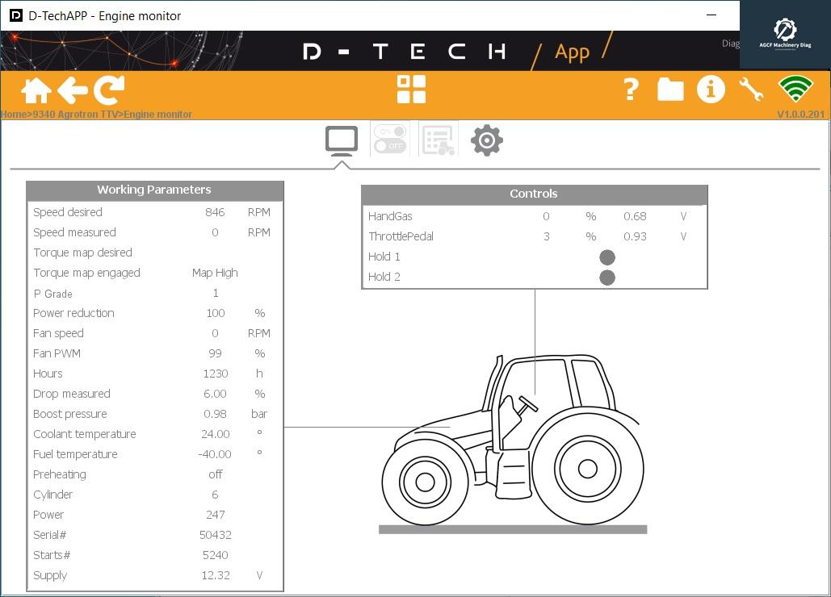Image resolution: width=831 pixels, height=597 pixels.
Task: Switch to the actuations toggle tab
Action: [389, 139]
